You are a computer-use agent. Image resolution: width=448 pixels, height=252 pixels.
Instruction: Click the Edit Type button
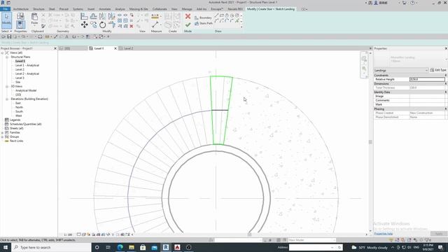click(x=438, y=70)
